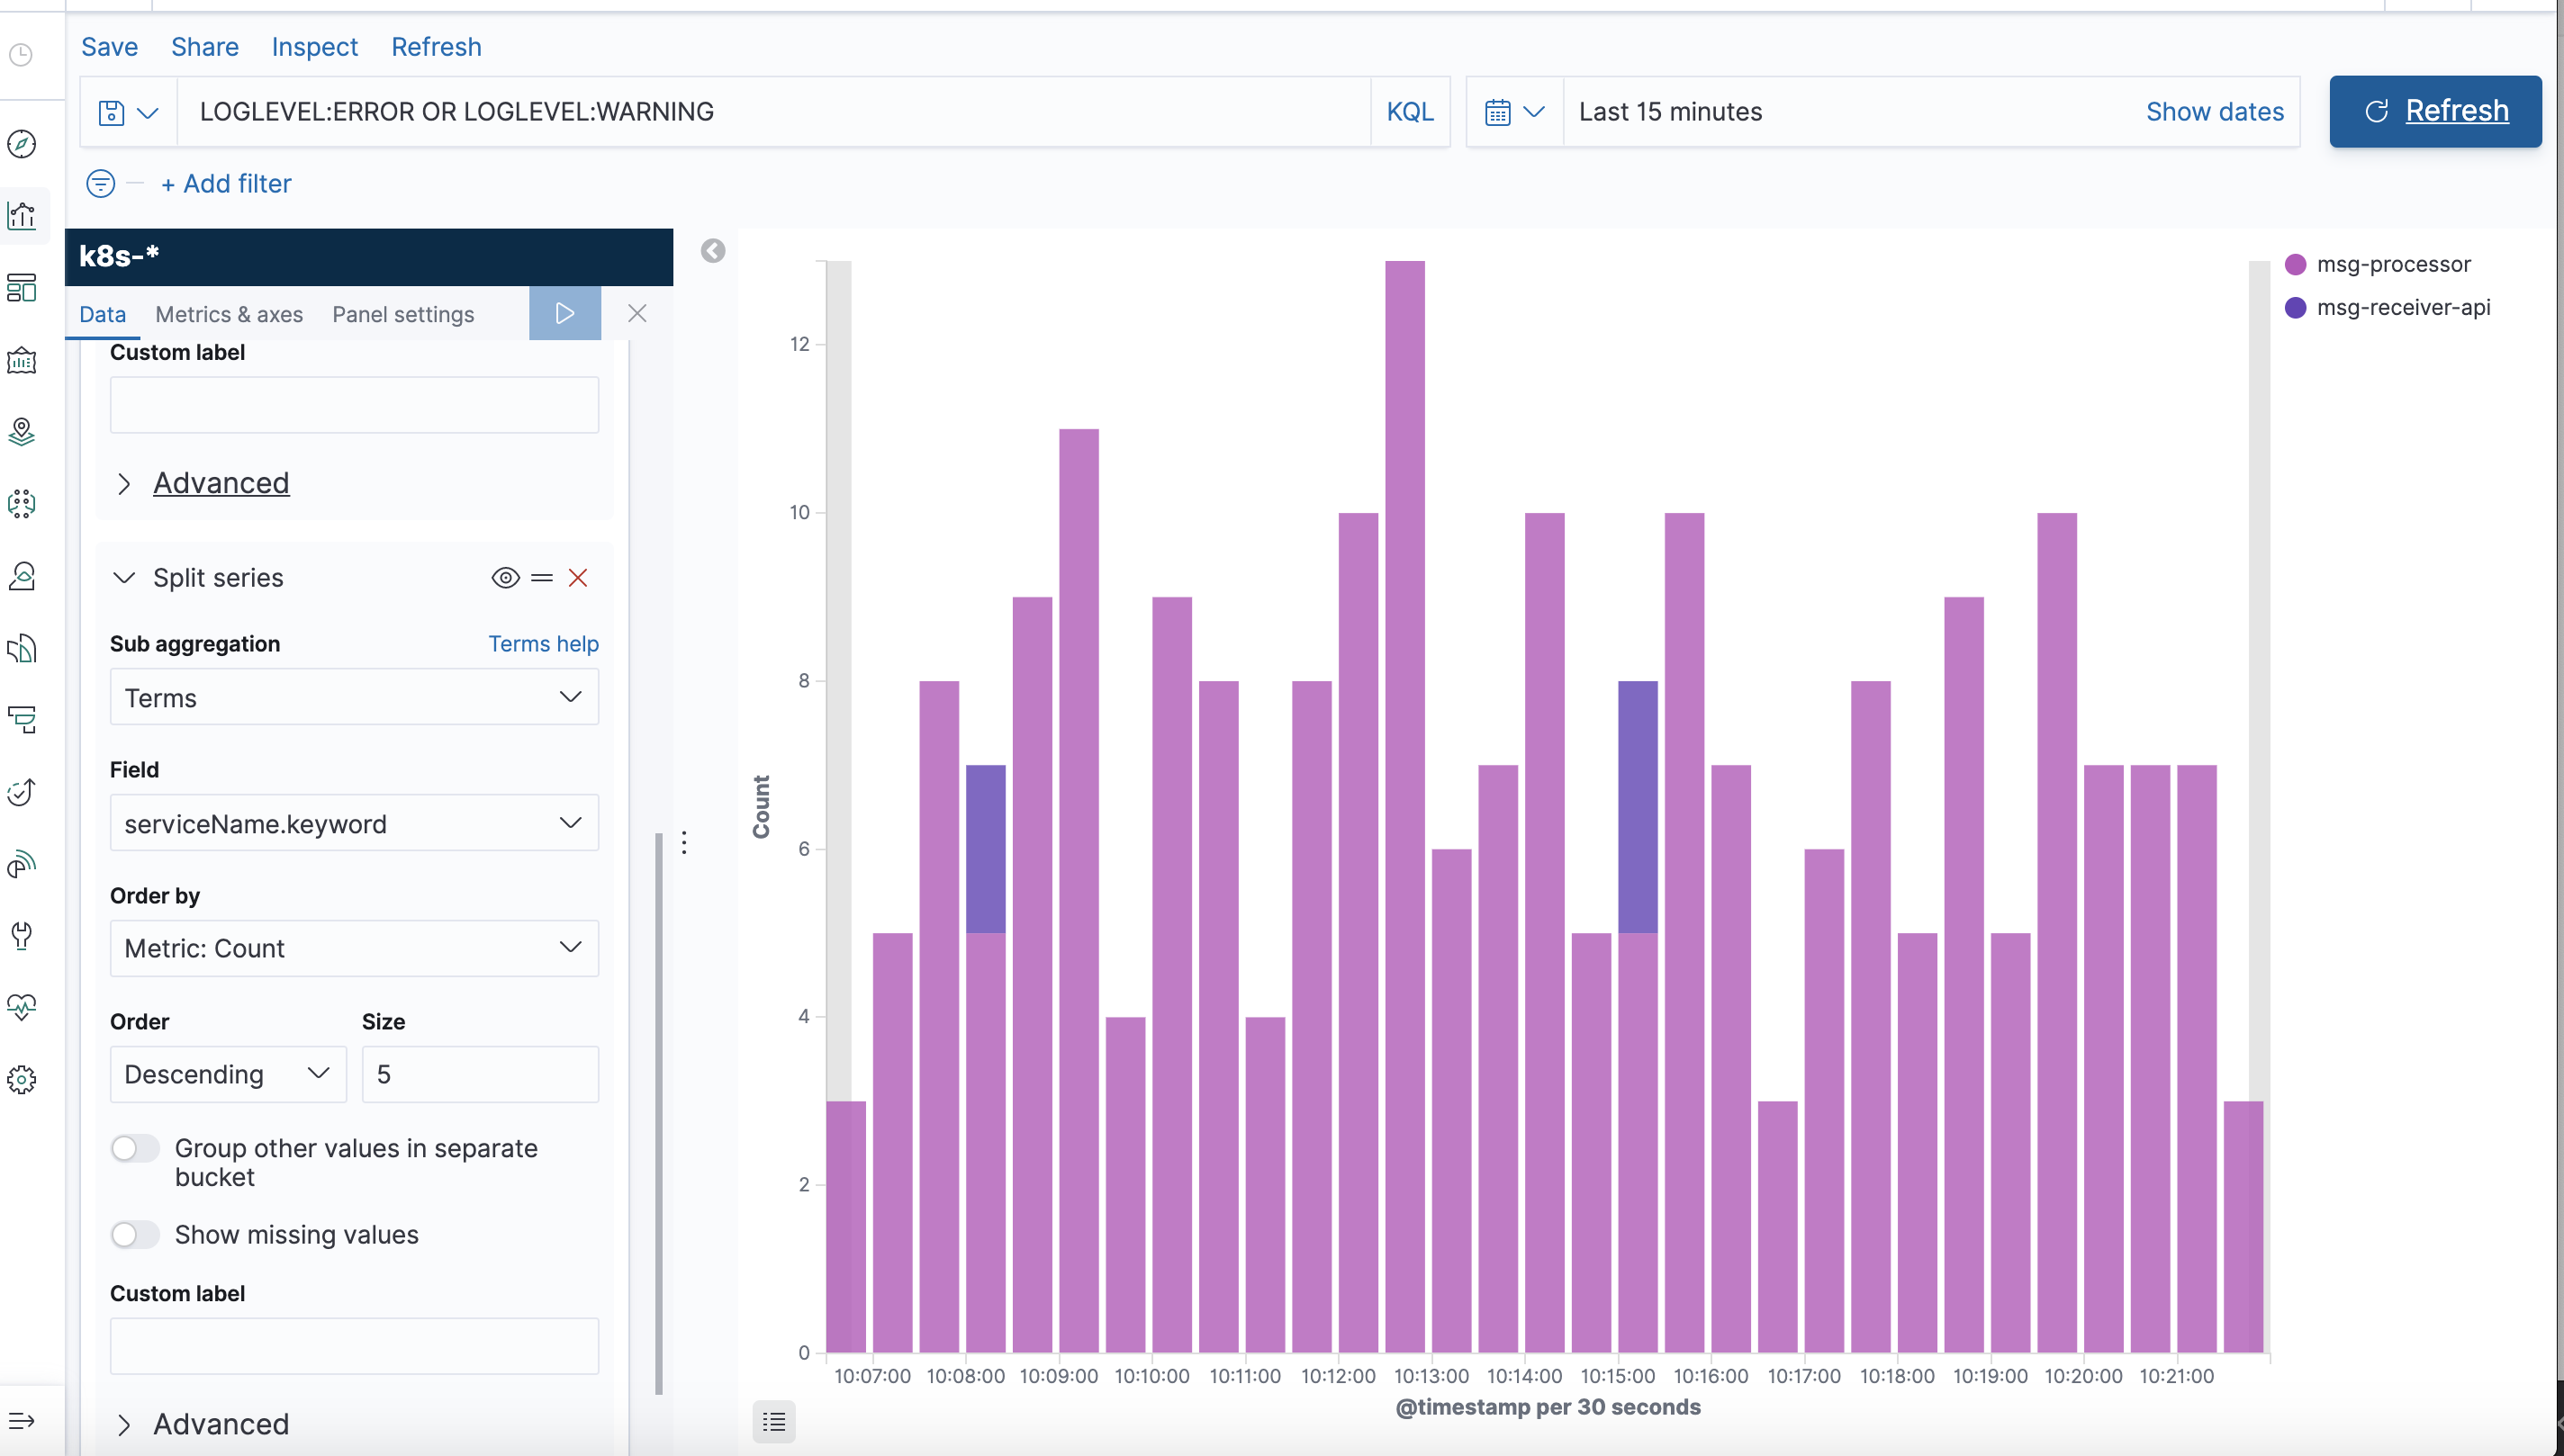Image resolution: width=2564 pixels, height=1456 pixels.
Task: Click the editor panel resize dots handle
Action: point(684,843)
